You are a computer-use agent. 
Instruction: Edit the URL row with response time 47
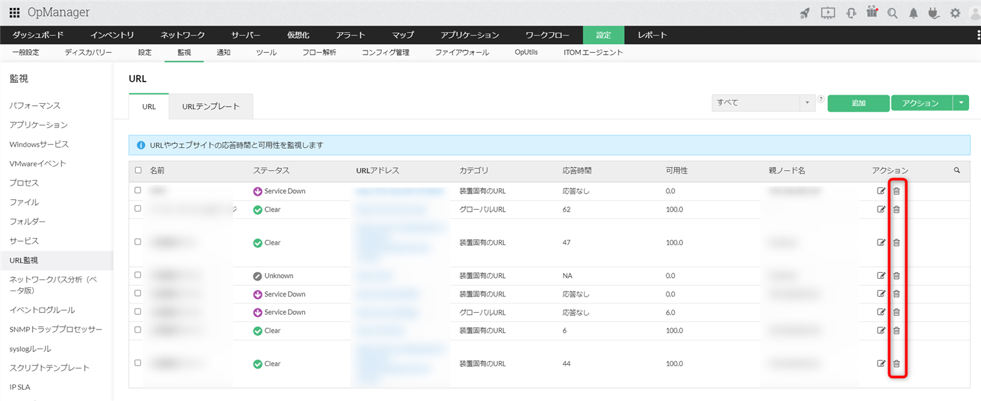(x=881, y=243)
